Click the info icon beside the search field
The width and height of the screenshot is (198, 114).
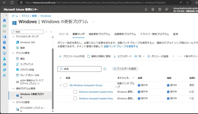tap(105, 69)
